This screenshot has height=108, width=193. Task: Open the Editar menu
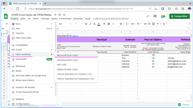tap(23, 19)
